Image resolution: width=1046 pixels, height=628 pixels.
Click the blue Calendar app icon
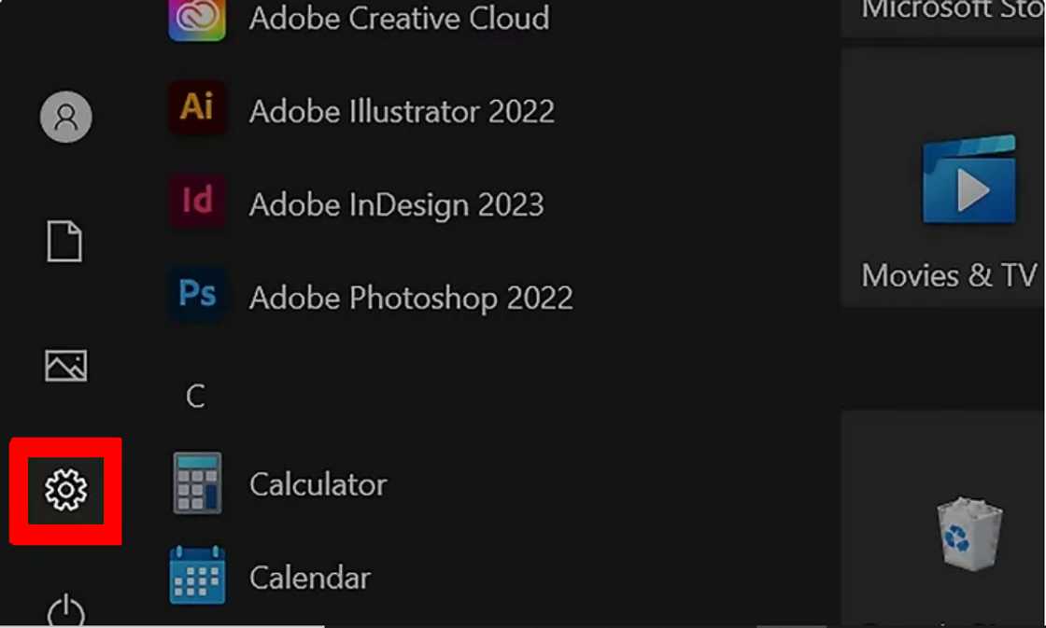tap(197, 576)
